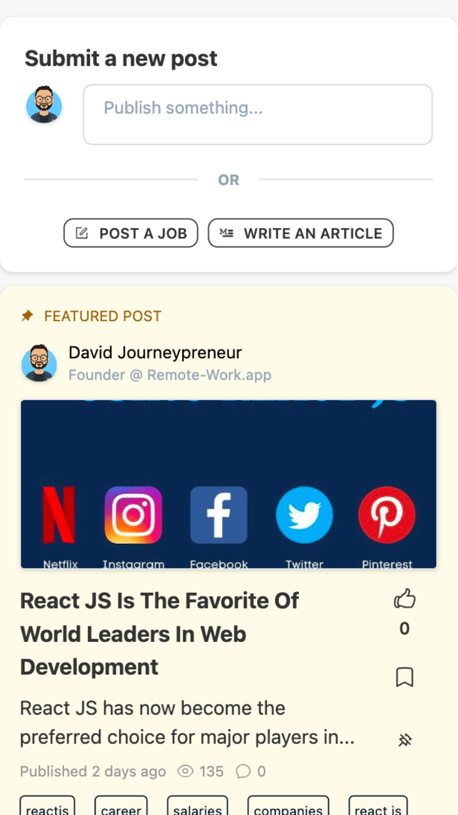This screenshot has height=815, width=458.
Task: Bookmark the React JS post
Action: click(x=404, y=677)
